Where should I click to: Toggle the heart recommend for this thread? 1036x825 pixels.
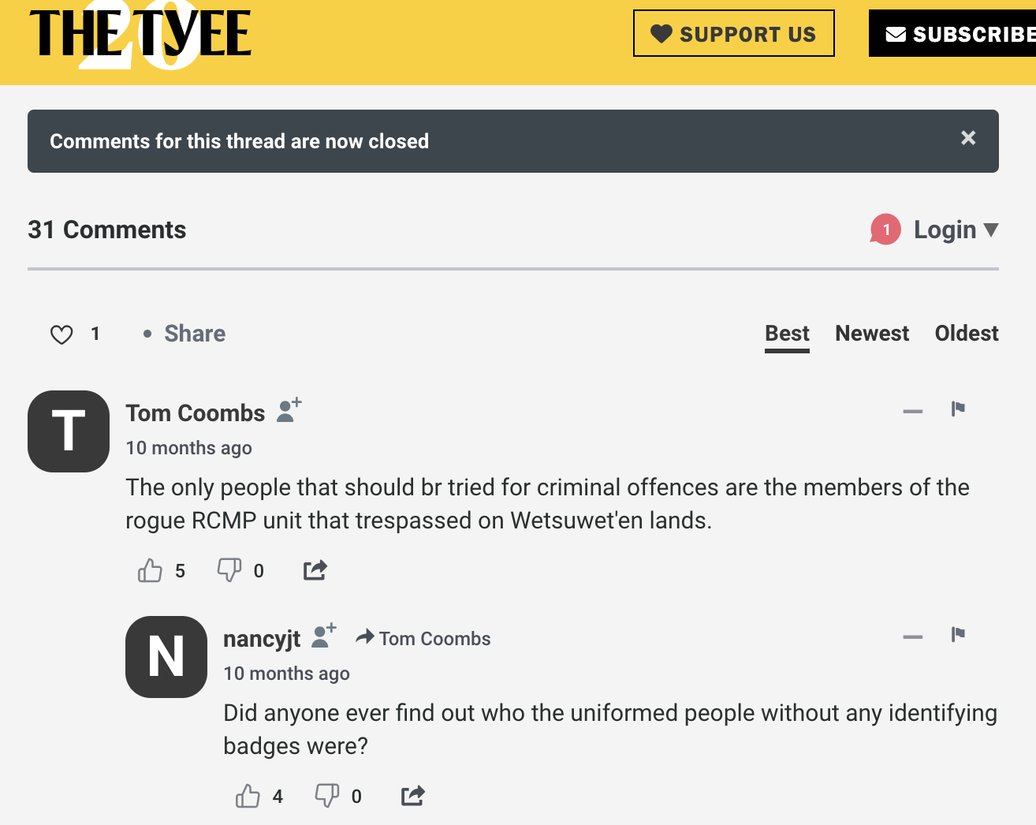click(x=61, y=334)
